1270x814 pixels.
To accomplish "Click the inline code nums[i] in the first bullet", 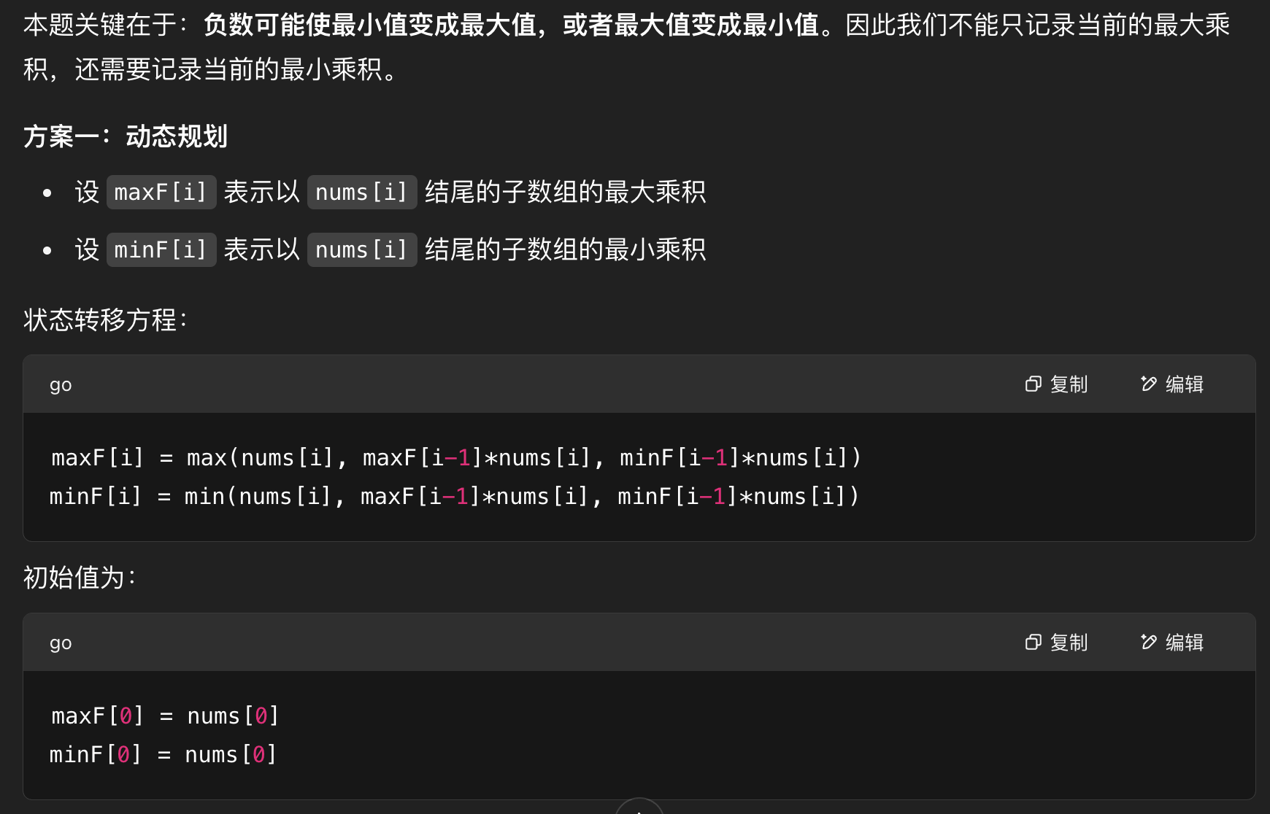I will click(x=361, y=192).
